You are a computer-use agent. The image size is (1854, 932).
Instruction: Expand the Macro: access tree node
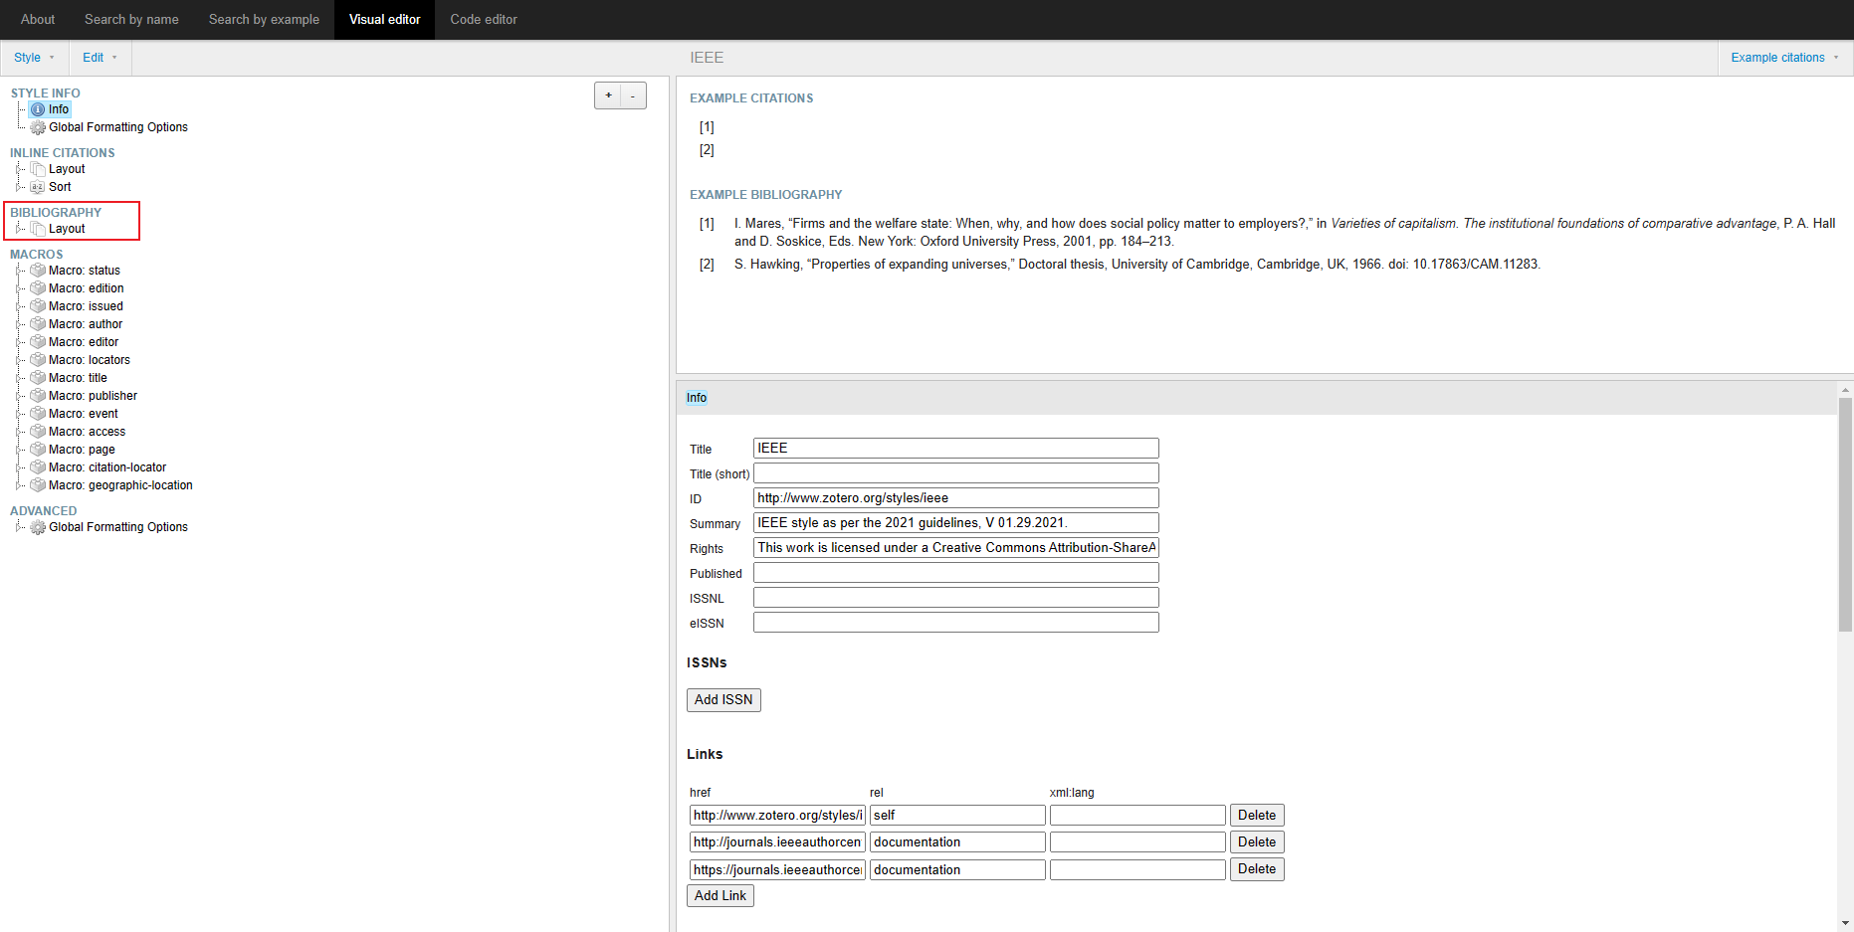tap(20, 432)
